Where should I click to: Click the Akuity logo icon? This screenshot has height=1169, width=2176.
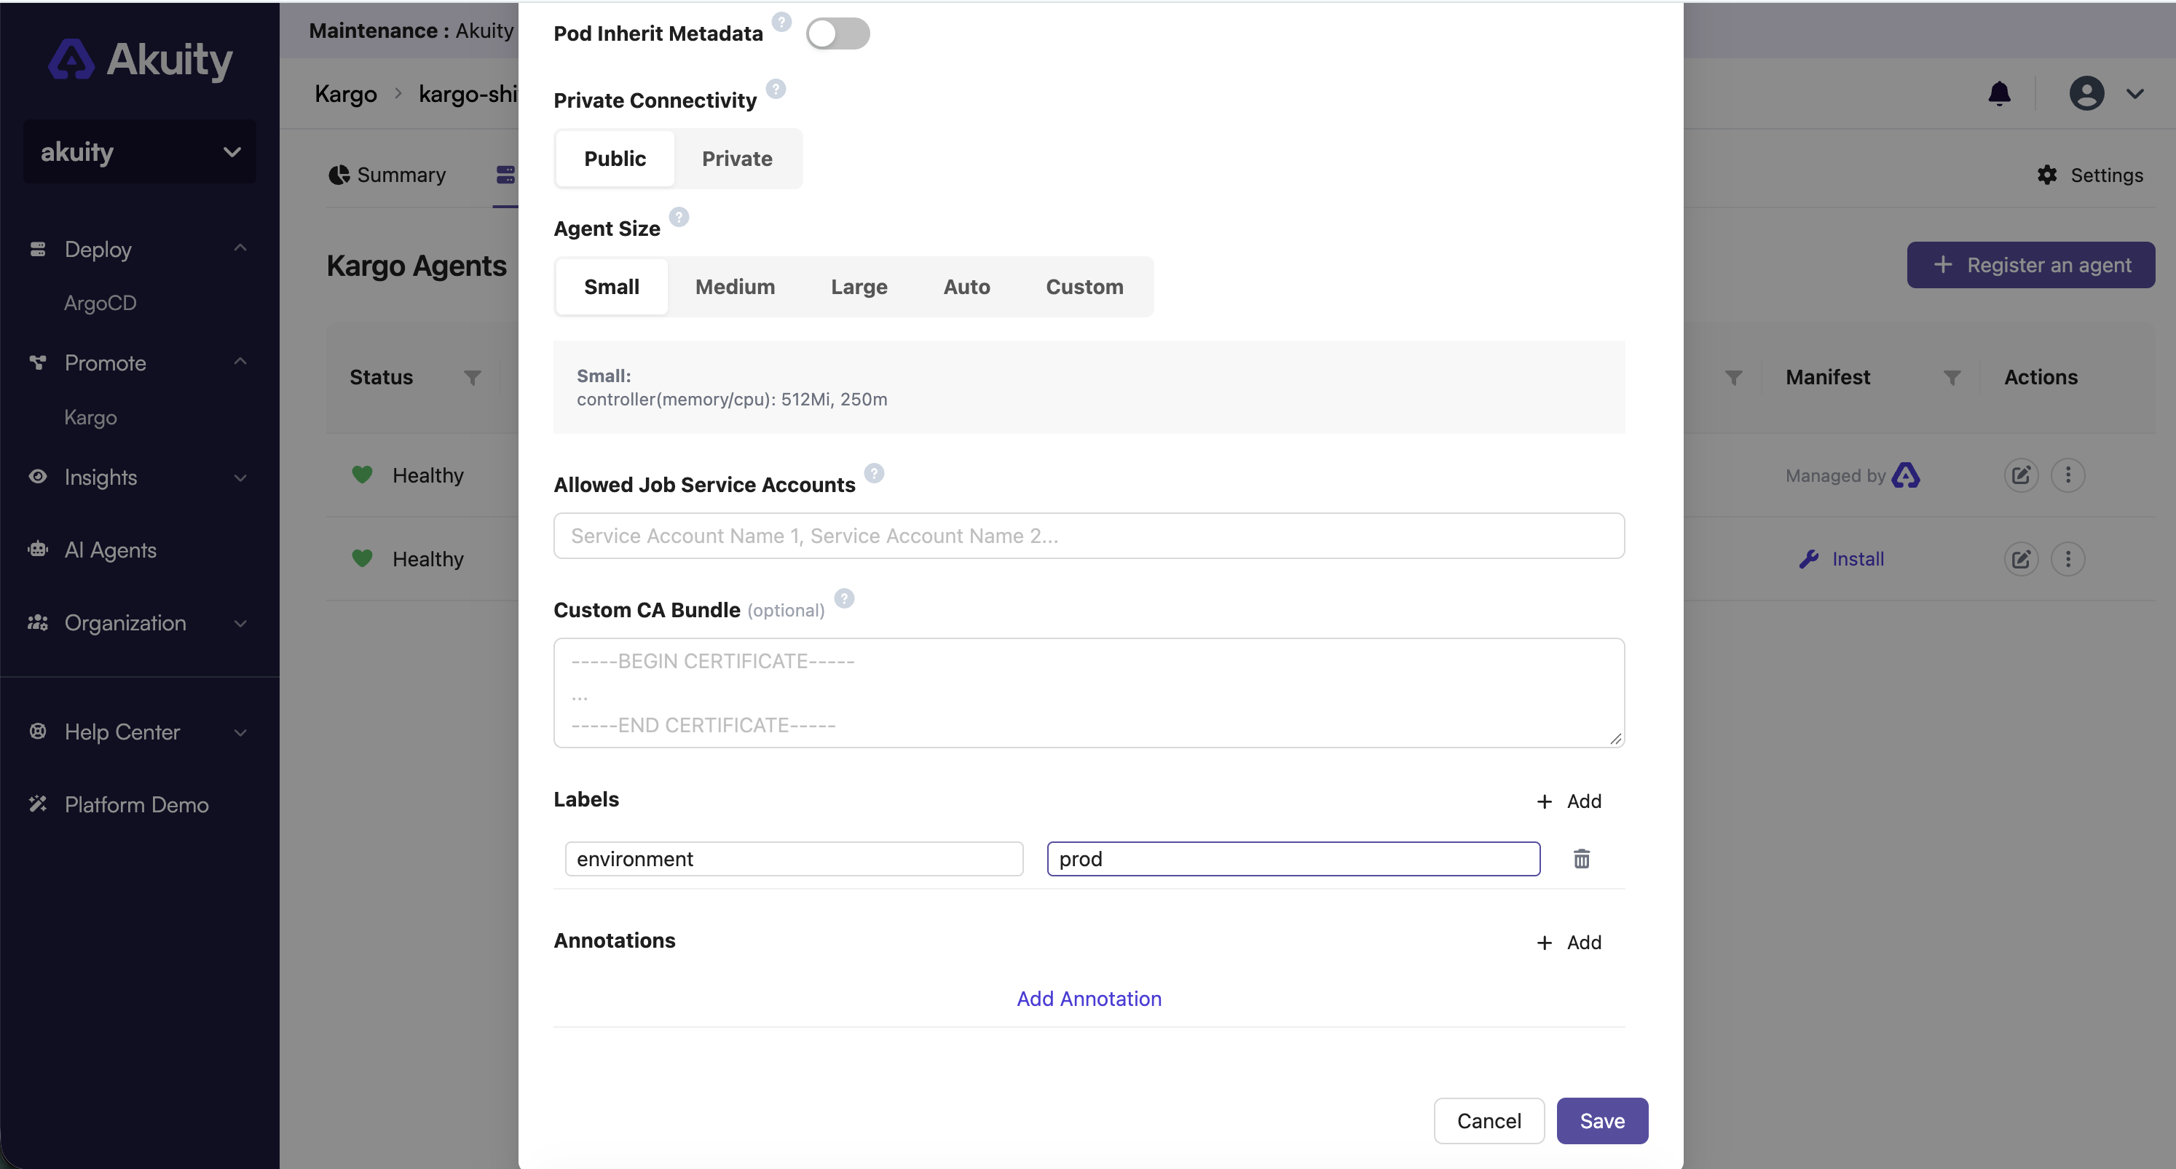tap(71, 59)
